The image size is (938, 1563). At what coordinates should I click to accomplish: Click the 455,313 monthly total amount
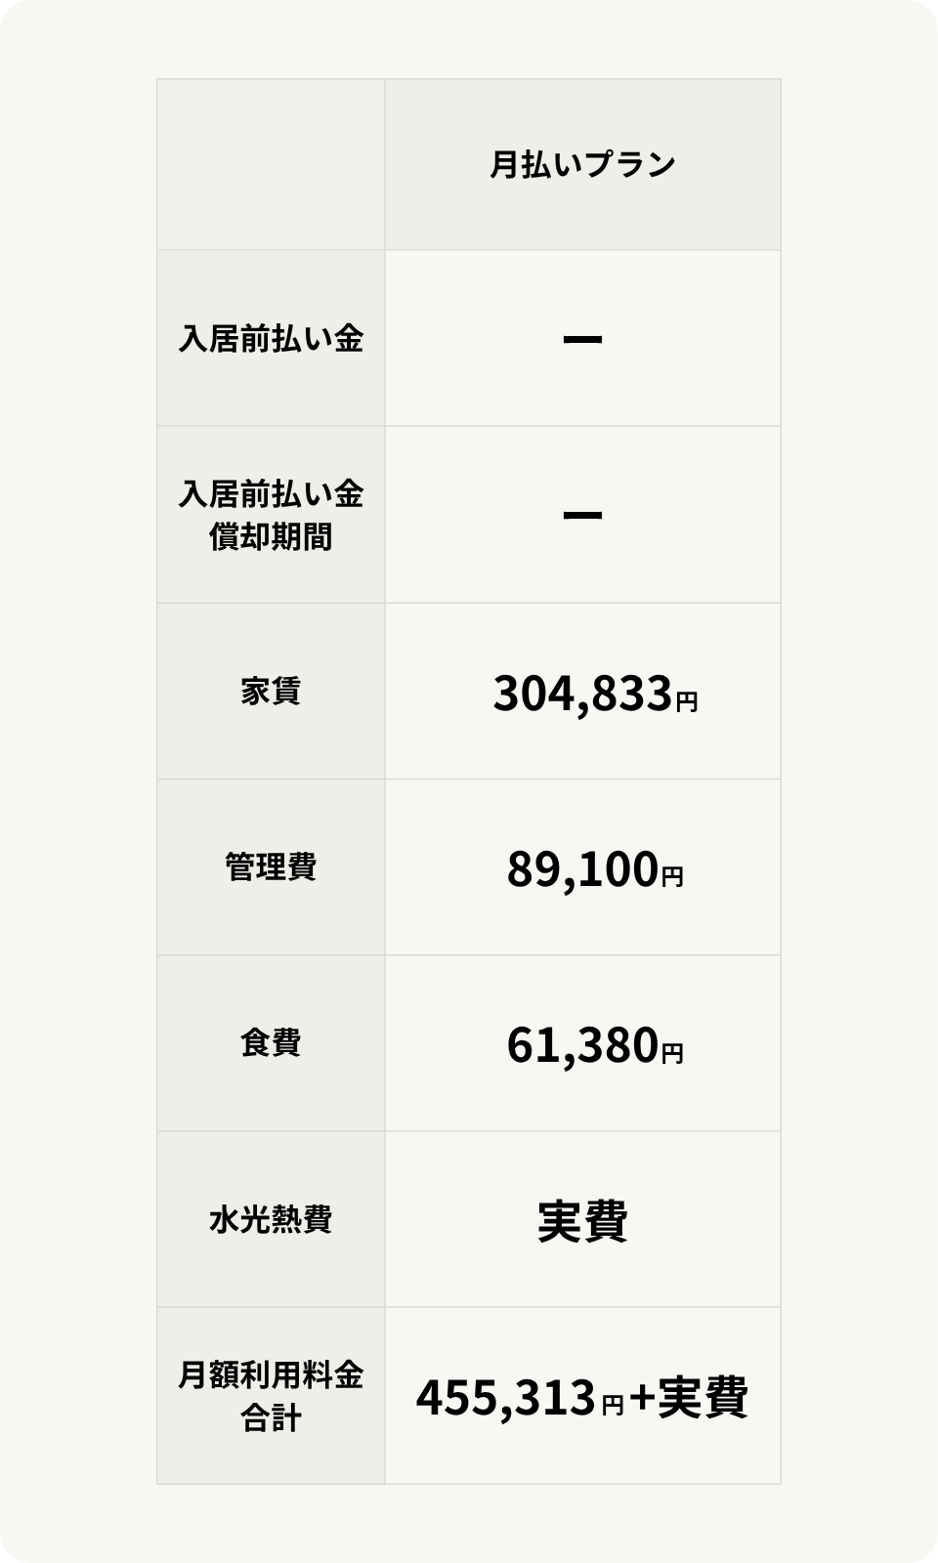coord(505,1398)
